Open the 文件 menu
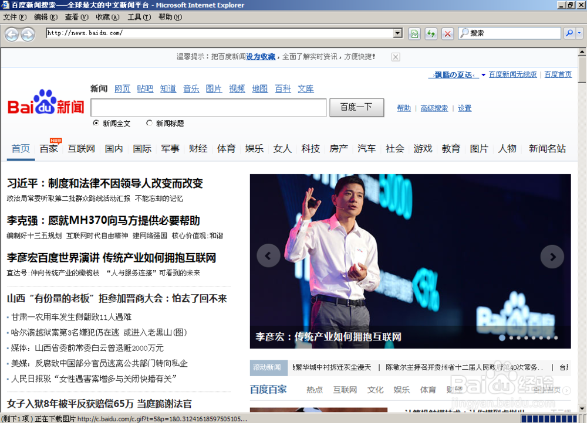 (15, 17)
